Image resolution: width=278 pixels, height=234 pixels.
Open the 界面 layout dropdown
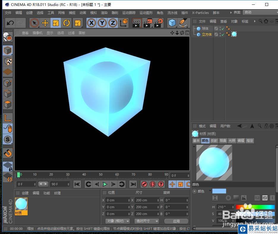click(x=258, y=12)
